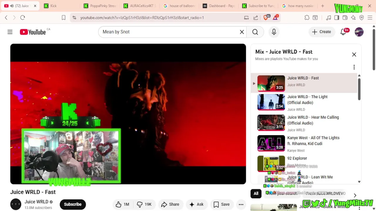This screenshot has width=376, height=211.
Task: Dislike the video showing 19K
Action: (x=144, y=204)
